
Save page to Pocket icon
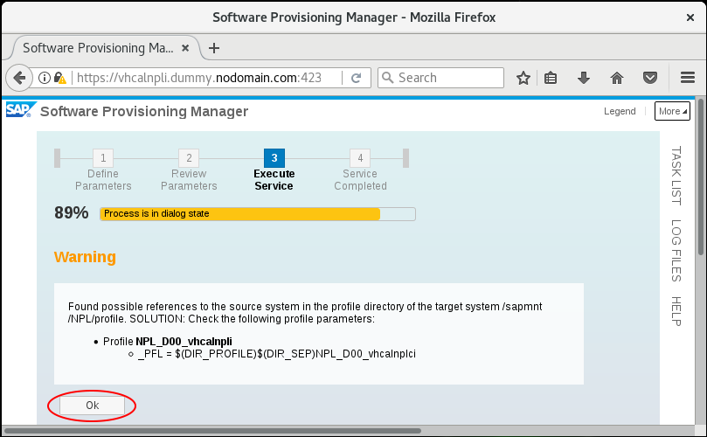(649, 78)
